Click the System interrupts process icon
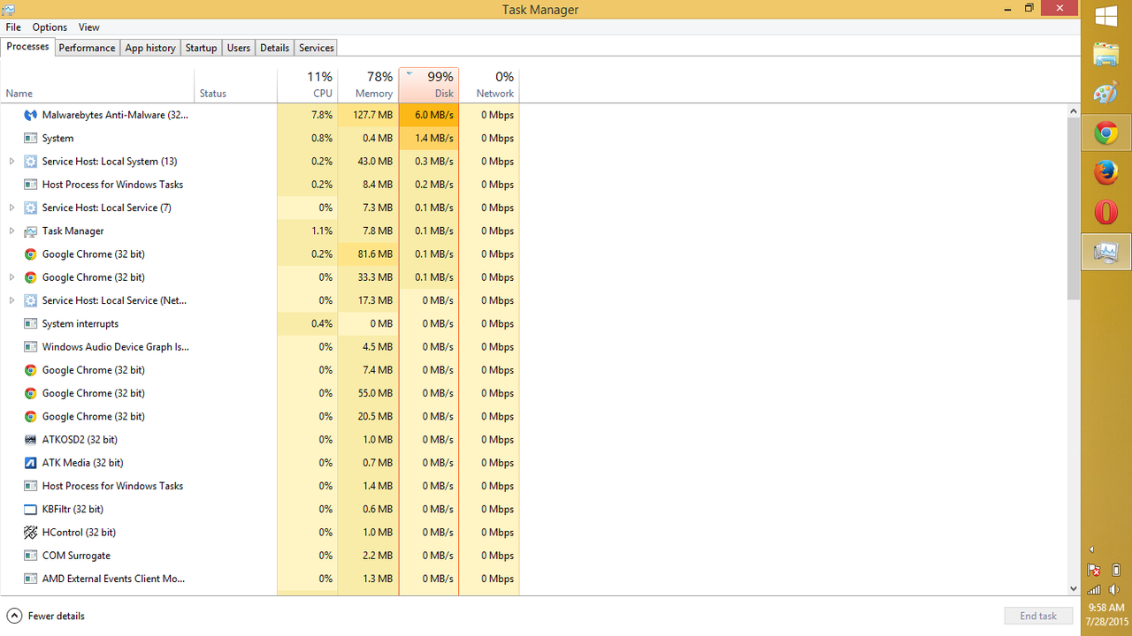This screenshot has width=1132, height=636. pos(31,323)
